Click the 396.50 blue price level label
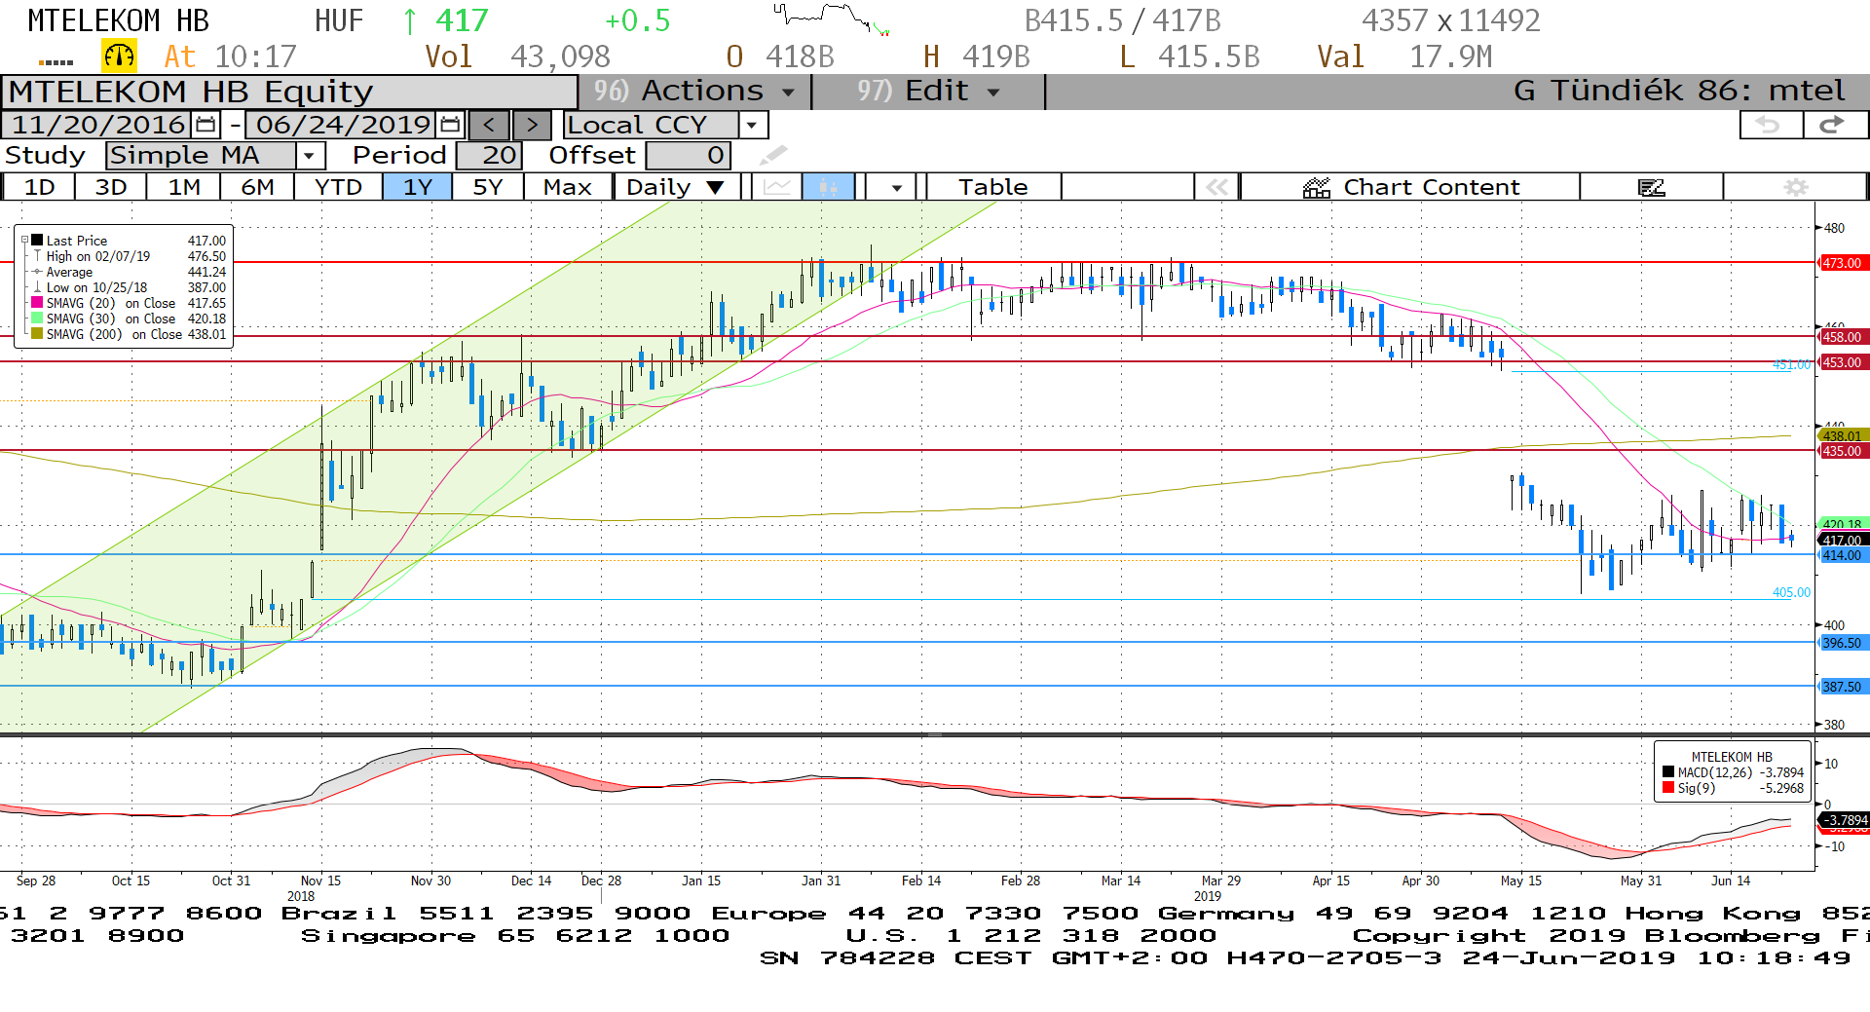Image resolution: width=1870 pixels, height=1012 pixels. click(1842, 643)
